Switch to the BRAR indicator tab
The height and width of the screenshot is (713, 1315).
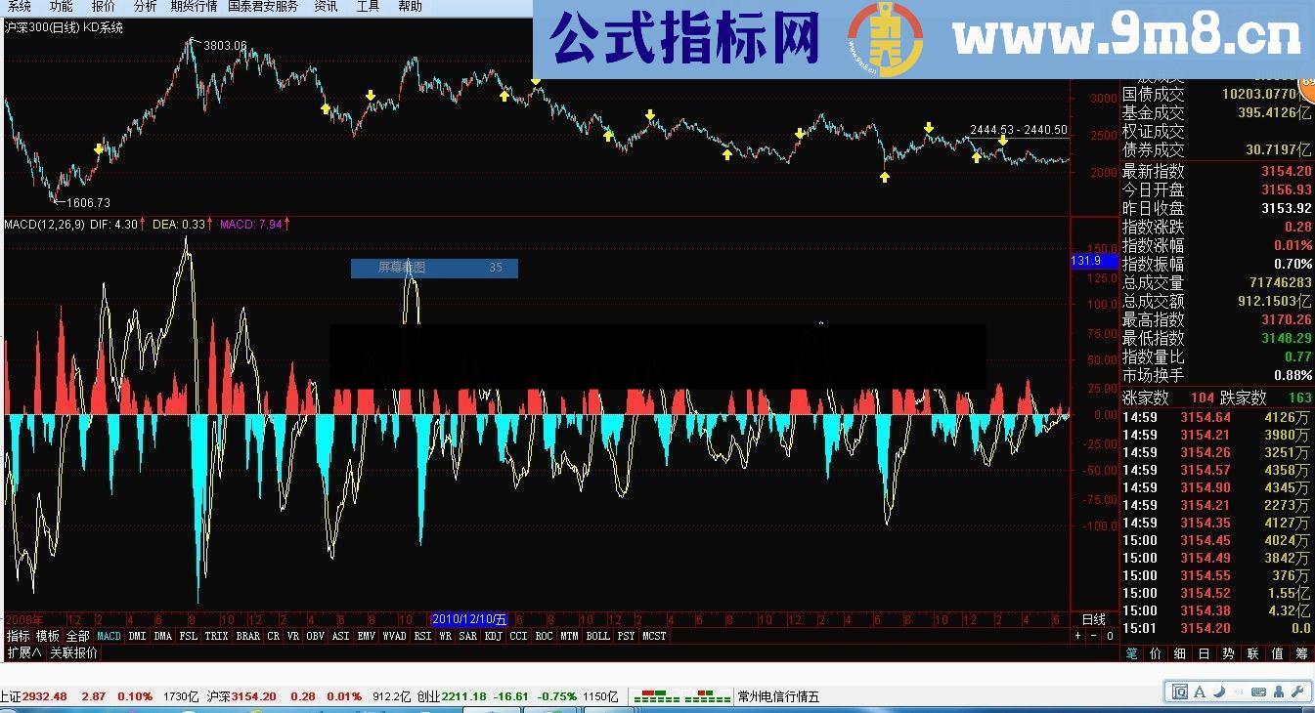(x=248, y=636)
